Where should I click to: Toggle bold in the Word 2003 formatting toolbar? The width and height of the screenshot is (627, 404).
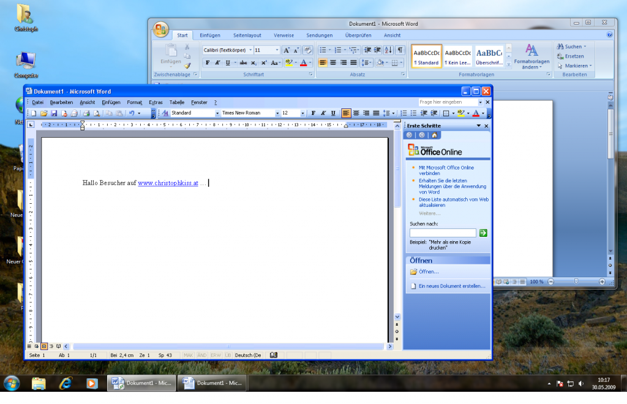(313, 113)
